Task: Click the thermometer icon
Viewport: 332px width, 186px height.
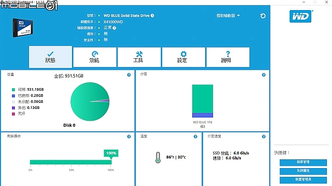Action: click(158, 158)
